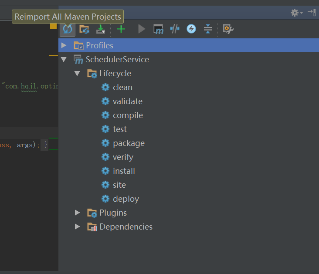
Task: Click gear icon beside clean
Action: coord(105,88)
